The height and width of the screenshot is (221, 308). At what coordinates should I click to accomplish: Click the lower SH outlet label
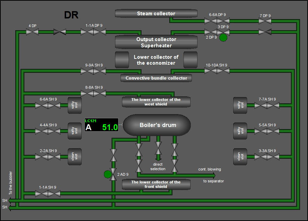(5, 207)
